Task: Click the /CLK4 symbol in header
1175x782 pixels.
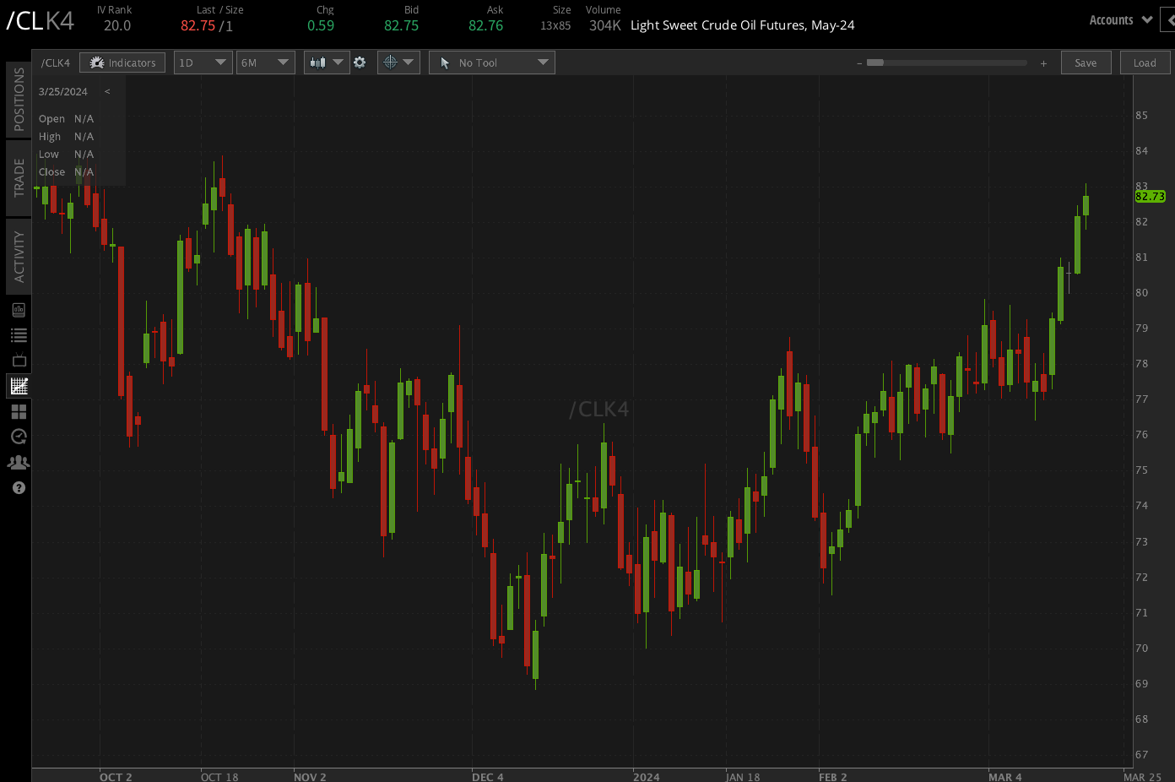Action: (x=41, y=20)
